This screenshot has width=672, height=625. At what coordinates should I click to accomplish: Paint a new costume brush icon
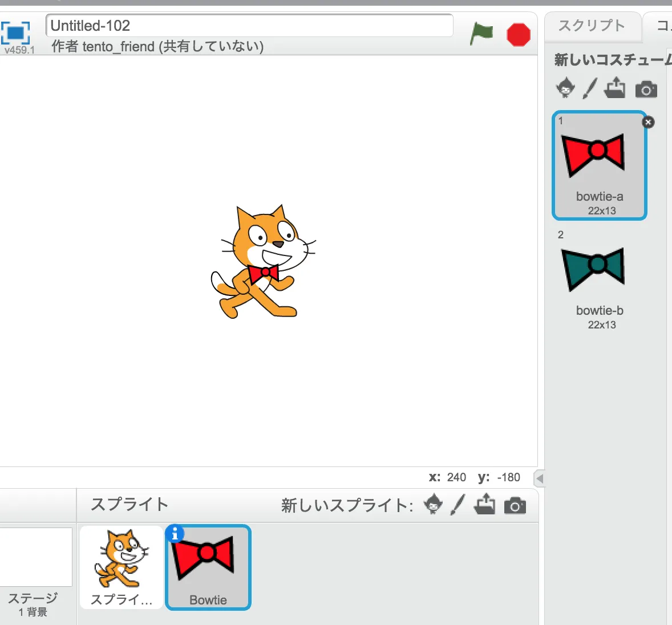click(x=590, y=88)
